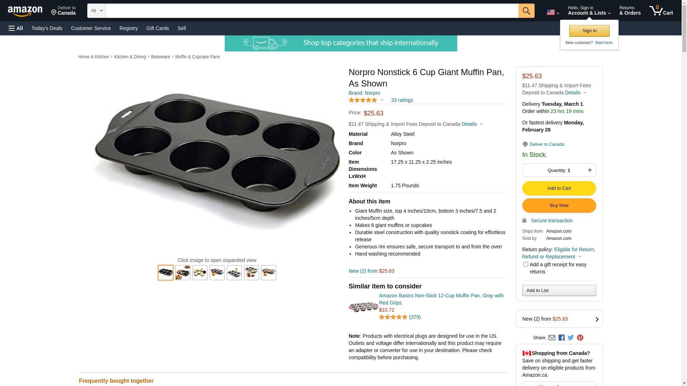The height and width of the screenshot is (386, 687).
Task: Click the Amazon logo
Action: coord(25,11)
